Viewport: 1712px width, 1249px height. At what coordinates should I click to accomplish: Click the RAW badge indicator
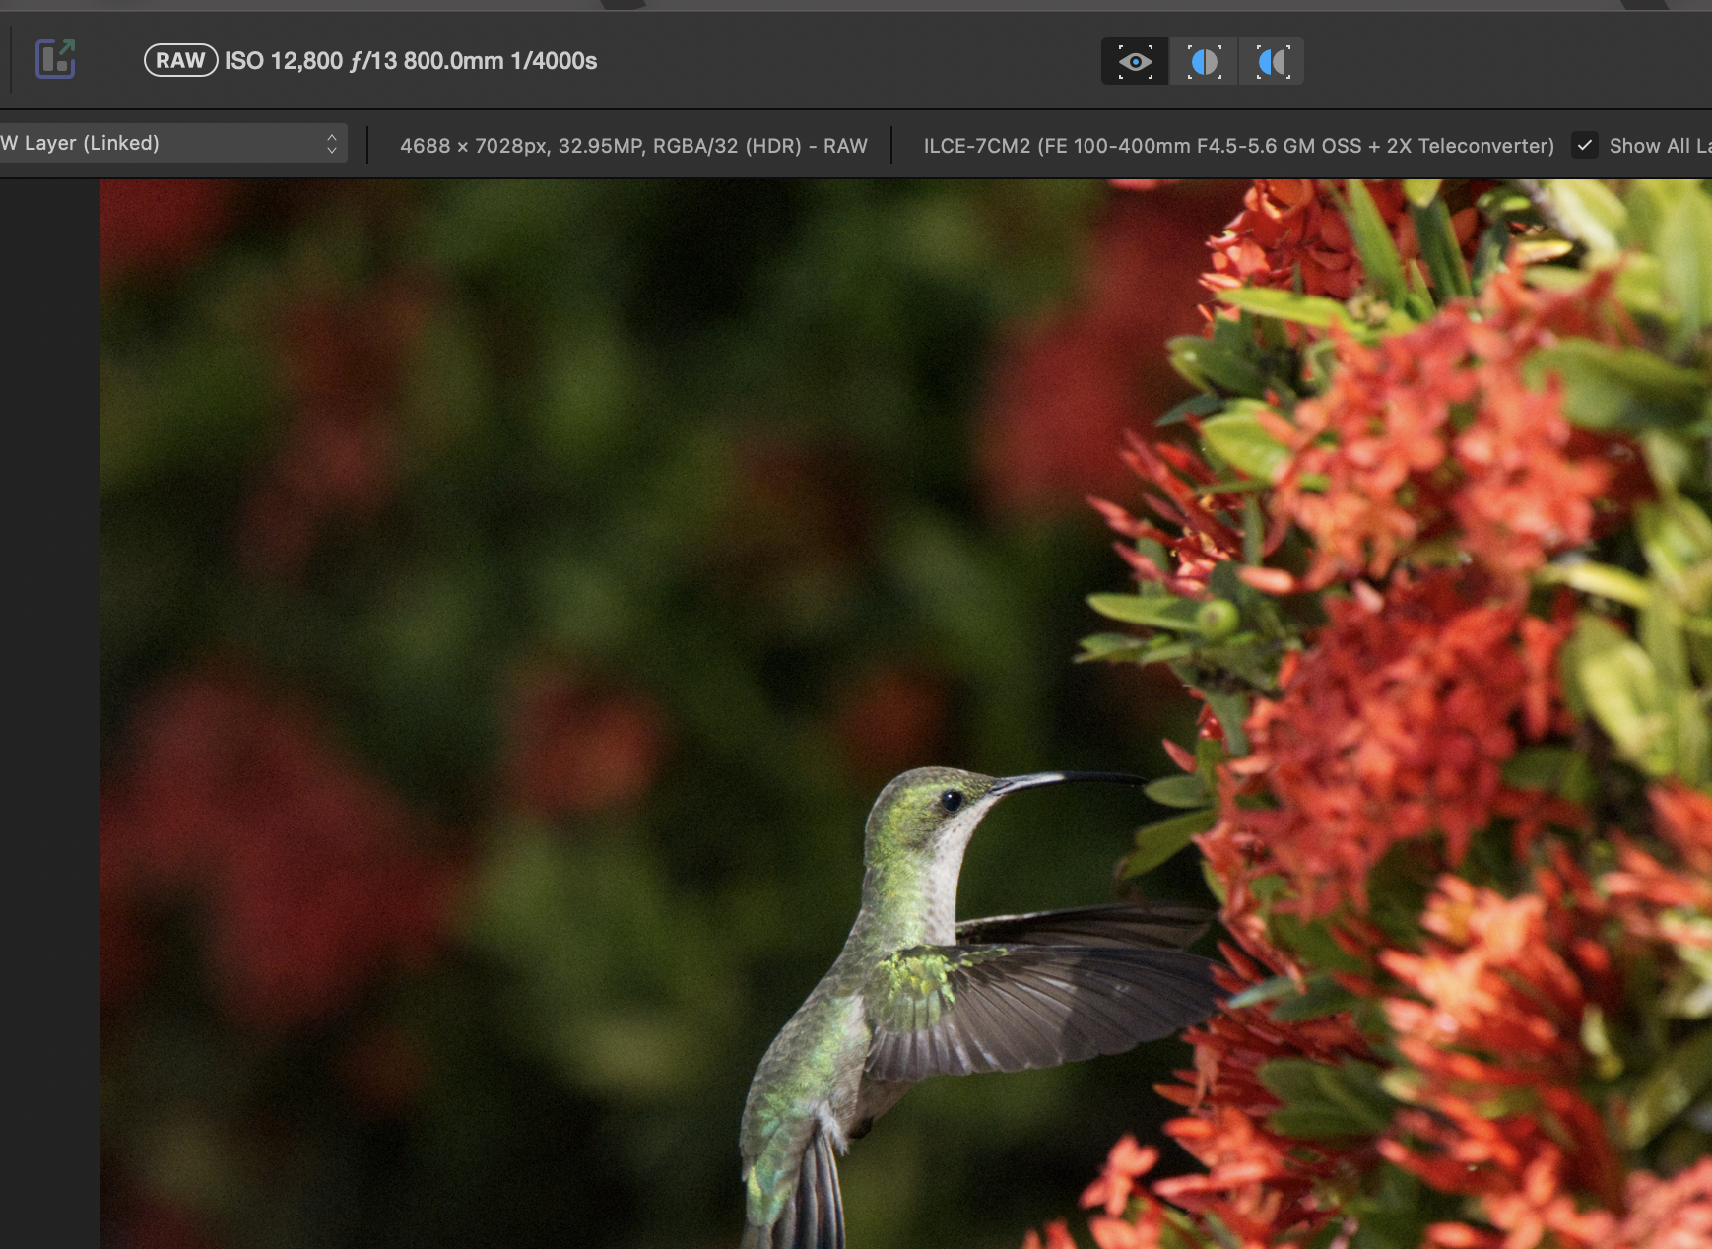pyautogui.click(x=180, y=60)
